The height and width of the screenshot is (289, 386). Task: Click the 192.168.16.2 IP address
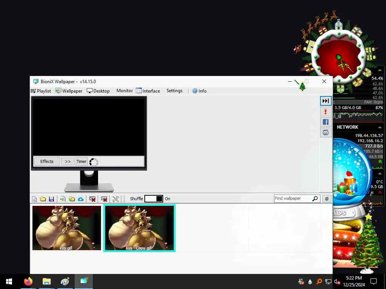coord(370,141)
